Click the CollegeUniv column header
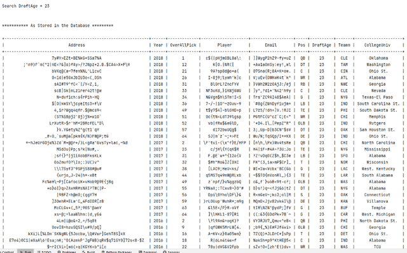Viewport: 407px width, 253px height. click(377, 45)
